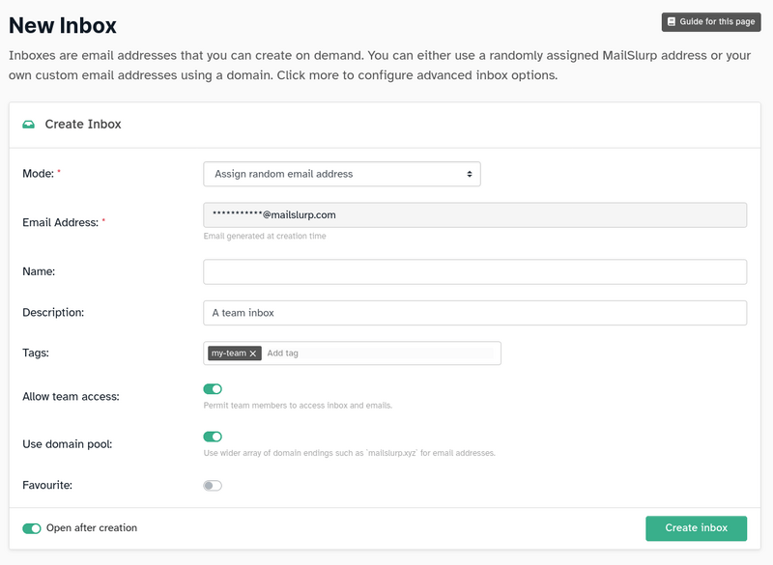
Task: Click the Open after creation label
Action: click(92, 528)
